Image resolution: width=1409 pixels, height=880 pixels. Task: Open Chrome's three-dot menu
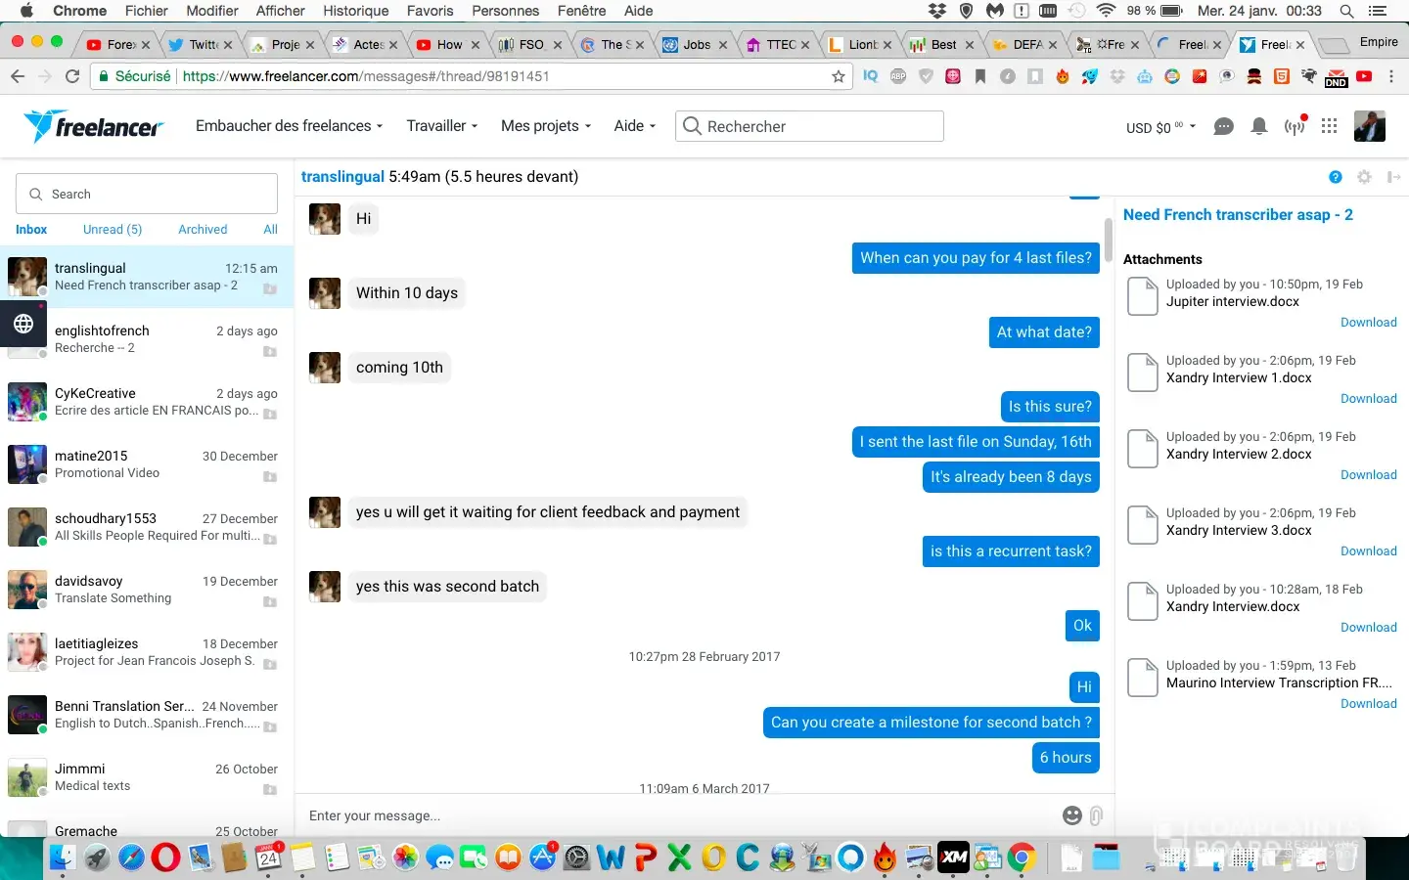click(x=1391, y=76)
